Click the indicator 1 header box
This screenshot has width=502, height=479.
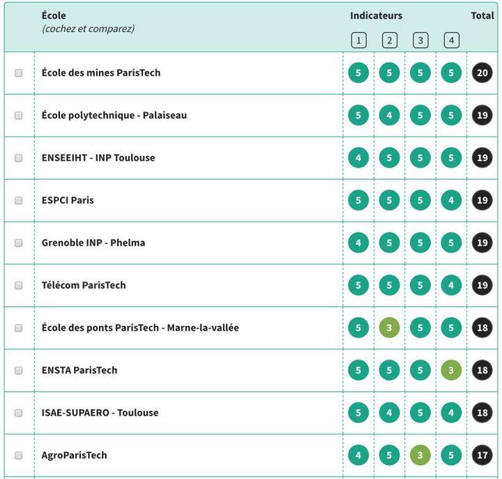pos(358,40)
